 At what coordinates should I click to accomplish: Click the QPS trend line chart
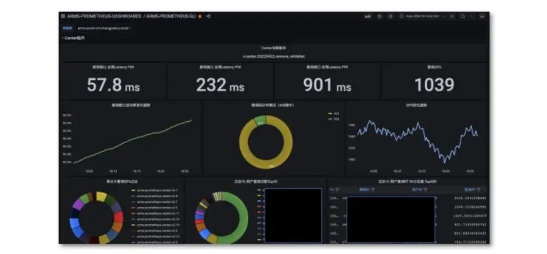pyautogui.click(x=417, y=141)
